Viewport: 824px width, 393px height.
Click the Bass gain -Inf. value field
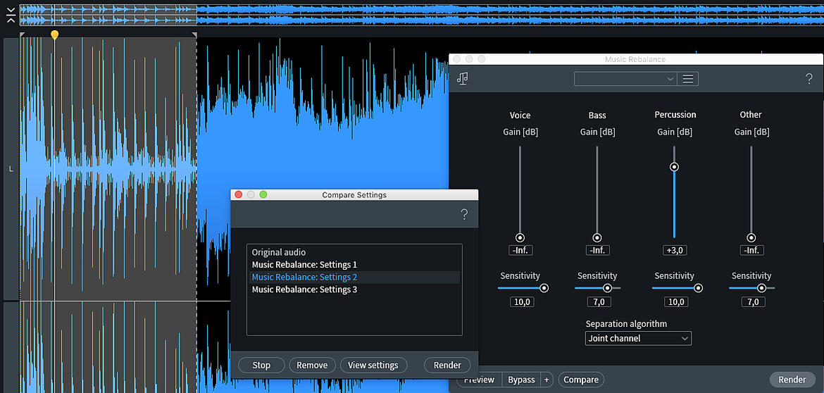click(x=597, y=251)
